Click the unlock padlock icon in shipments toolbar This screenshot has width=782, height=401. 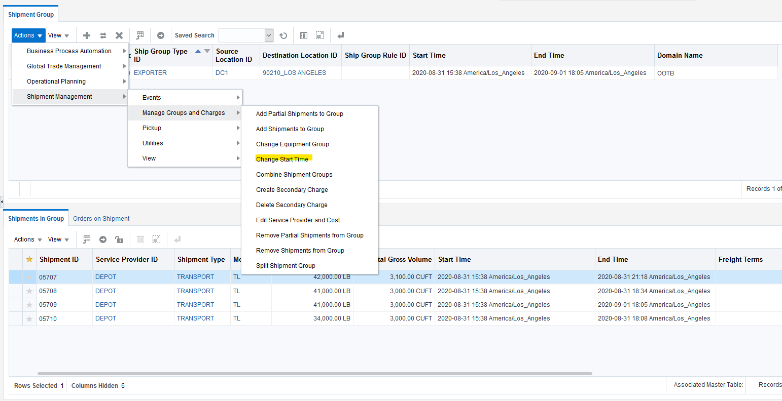[x=119, y=239]
